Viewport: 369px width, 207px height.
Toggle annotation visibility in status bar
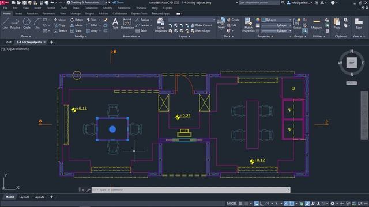pyautogui.click(x=307, y=204)
